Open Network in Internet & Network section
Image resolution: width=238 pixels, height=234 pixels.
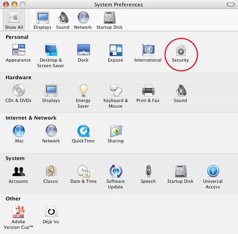coord(51,134)
